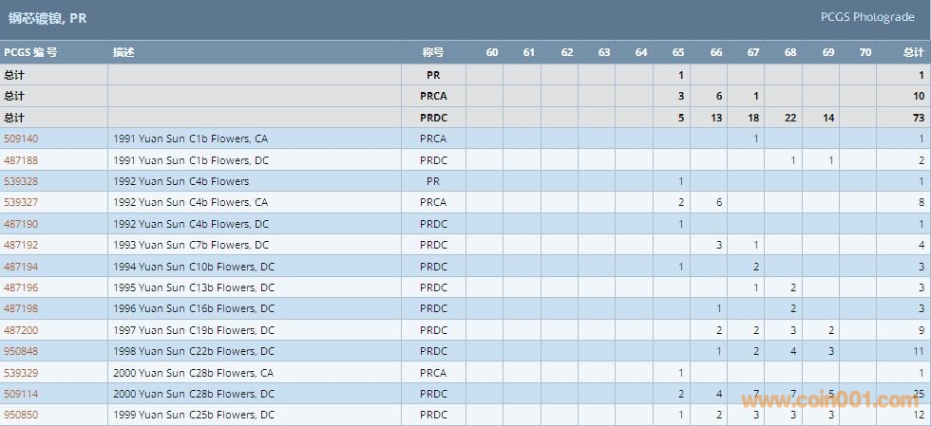The image size is (931, 426).
Task: Open PCGS entry 539328
Action: 21,181
